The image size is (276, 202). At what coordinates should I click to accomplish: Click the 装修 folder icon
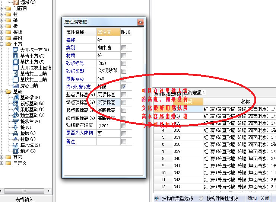click(8, 38)
